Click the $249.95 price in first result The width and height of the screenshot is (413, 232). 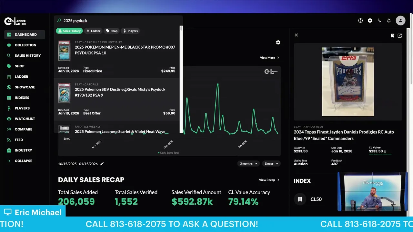[x=168, y=71]
